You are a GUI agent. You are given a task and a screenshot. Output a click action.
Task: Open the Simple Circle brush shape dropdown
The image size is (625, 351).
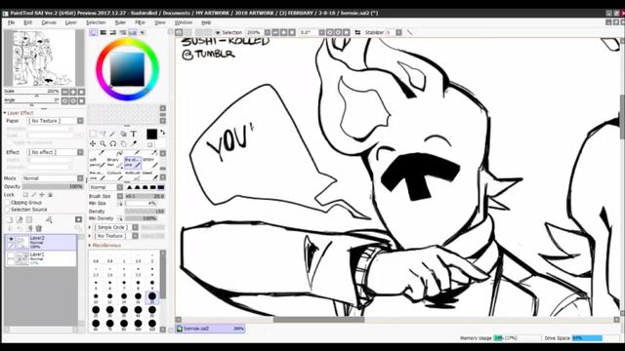pyautogui.click(x=116, y=227)
